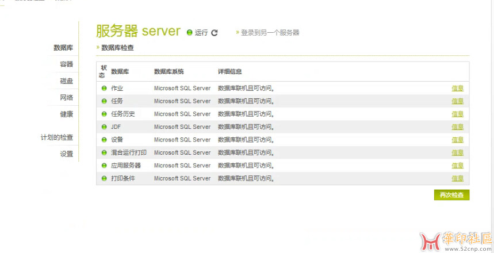This screenshot has width=494, height=253.
Task: Go to 网络 in the sidebar
Action: pos(66,97)
